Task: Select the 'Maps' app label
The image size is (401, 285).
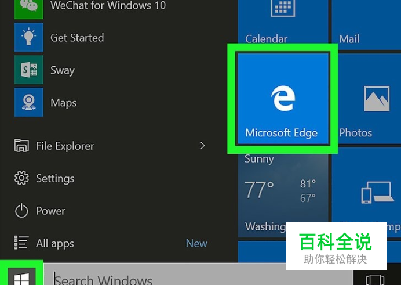Action: pos(63,103)
